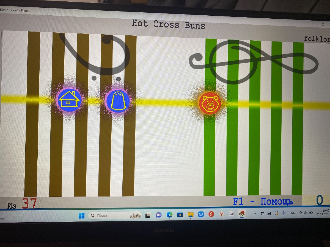
Task: Minimize the Gentle Piano window
Action: click(313, 24)
